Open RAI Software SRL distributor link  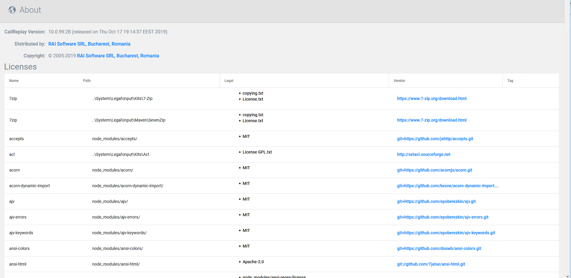pos(89,44)
